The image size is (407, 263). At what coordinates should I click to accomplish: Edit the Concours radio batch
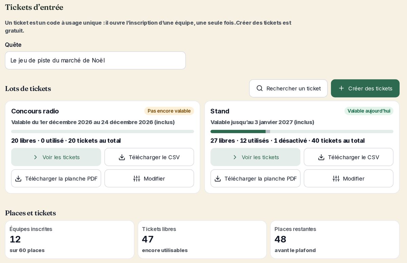(x=149, y=179)
